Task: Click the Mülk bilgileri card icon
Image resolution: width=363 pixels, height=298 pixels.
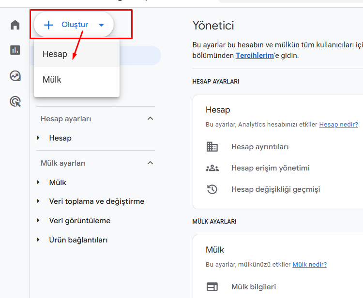Action: click(212, 287)
